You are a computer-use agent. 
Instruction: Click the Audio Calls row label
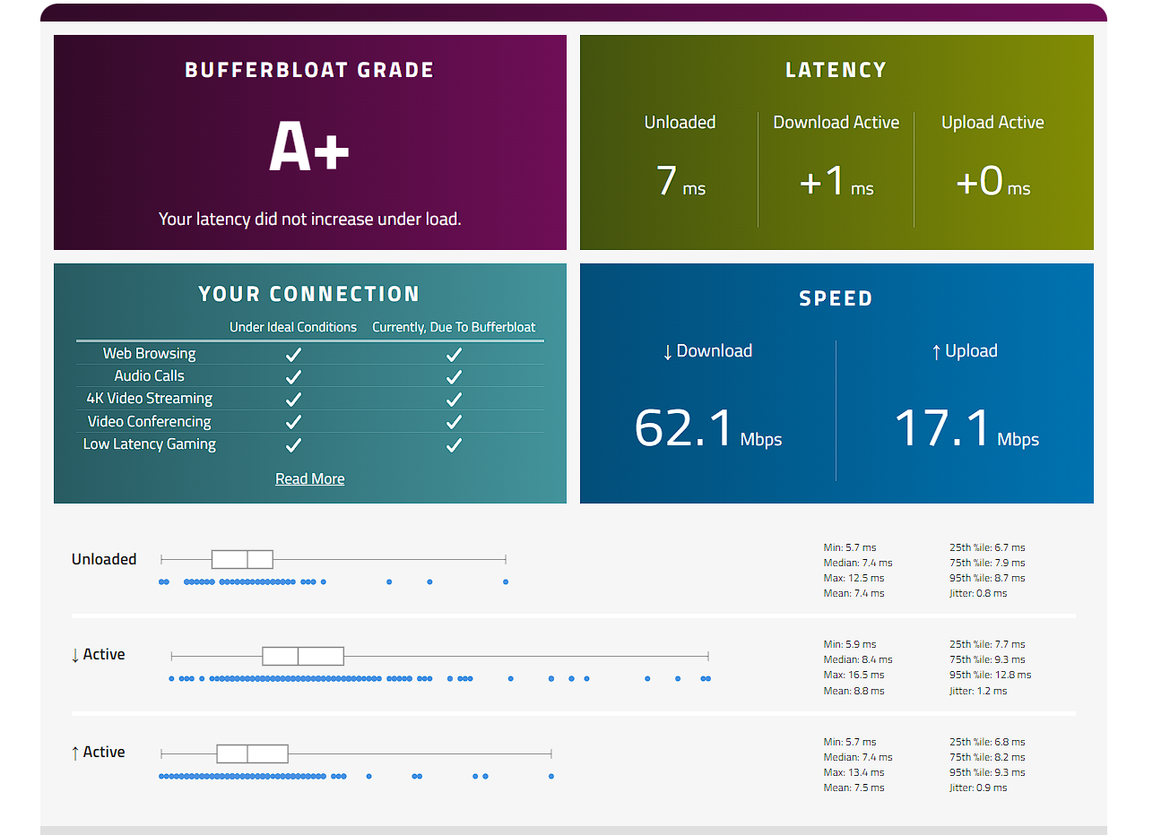[x=150, y=376]
